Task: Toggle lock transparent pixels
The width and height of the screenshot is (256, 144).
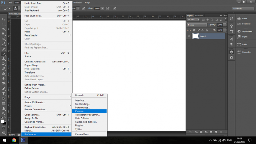Action: click(x=194, y=30)
